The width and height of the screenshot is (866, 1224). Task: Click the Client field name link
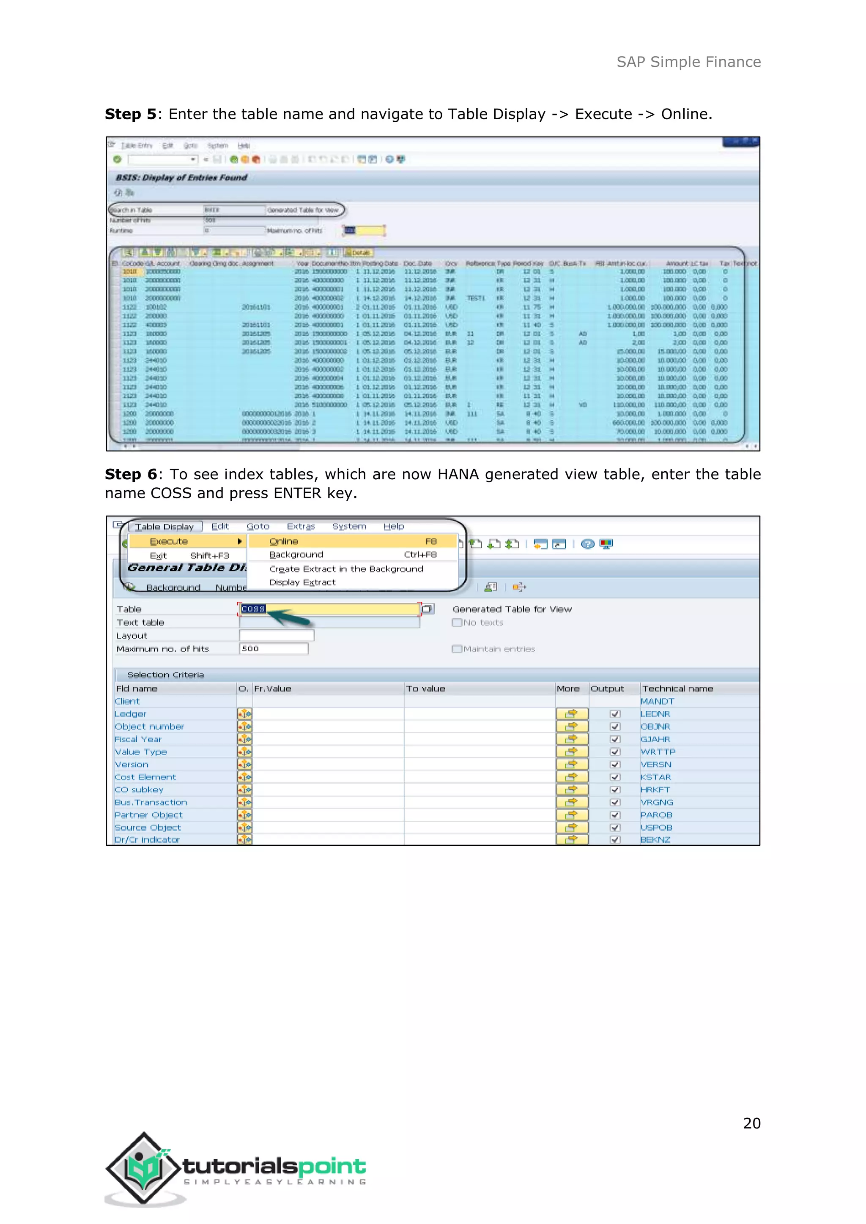[x=127, y=702]
